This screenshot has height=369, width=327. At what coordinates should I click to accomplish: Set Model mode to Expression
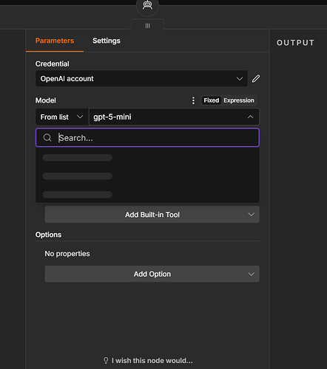[x=239, y=100]
